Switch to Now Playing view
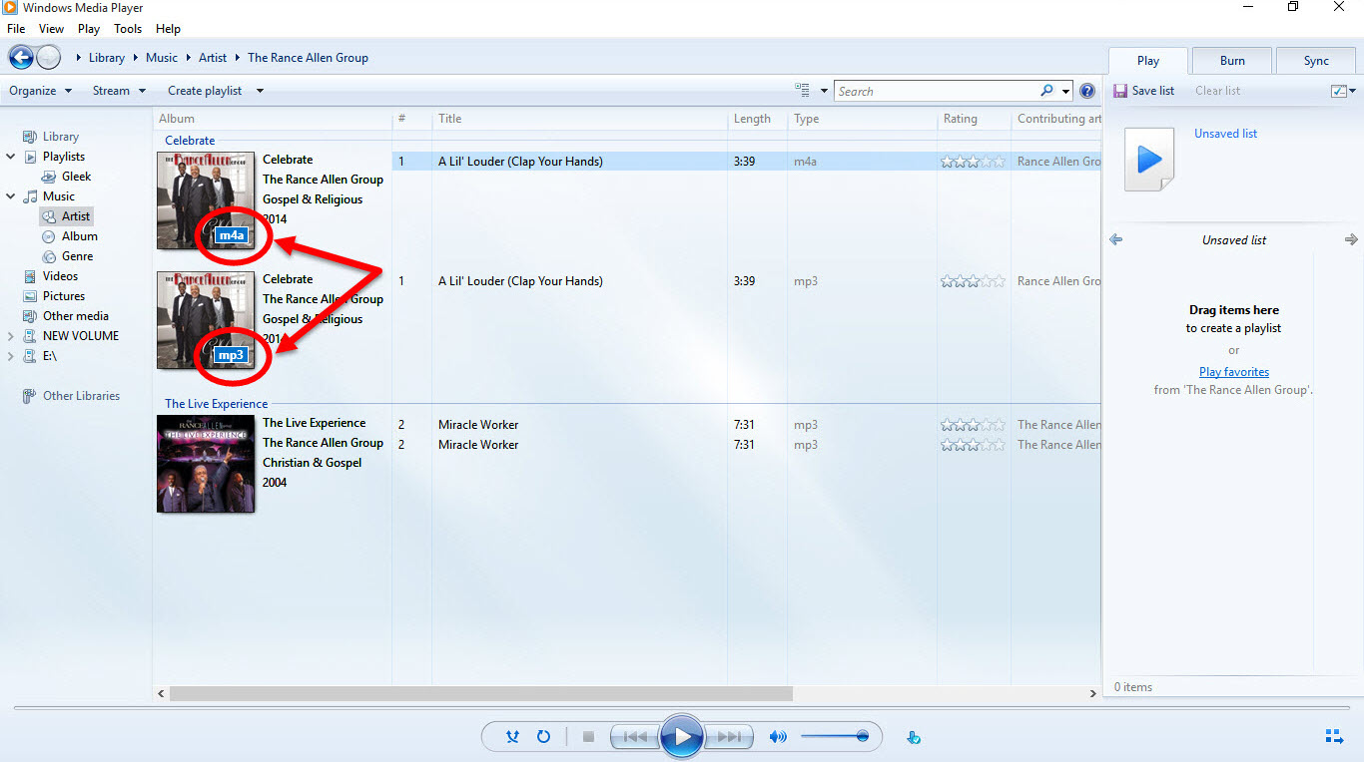 pyautogui.click(x=1334, y=737)
